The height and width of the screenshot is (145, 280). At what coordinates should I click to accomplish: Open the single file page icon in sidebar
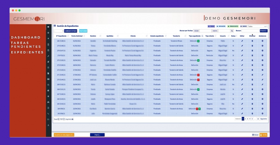(48, 73)
